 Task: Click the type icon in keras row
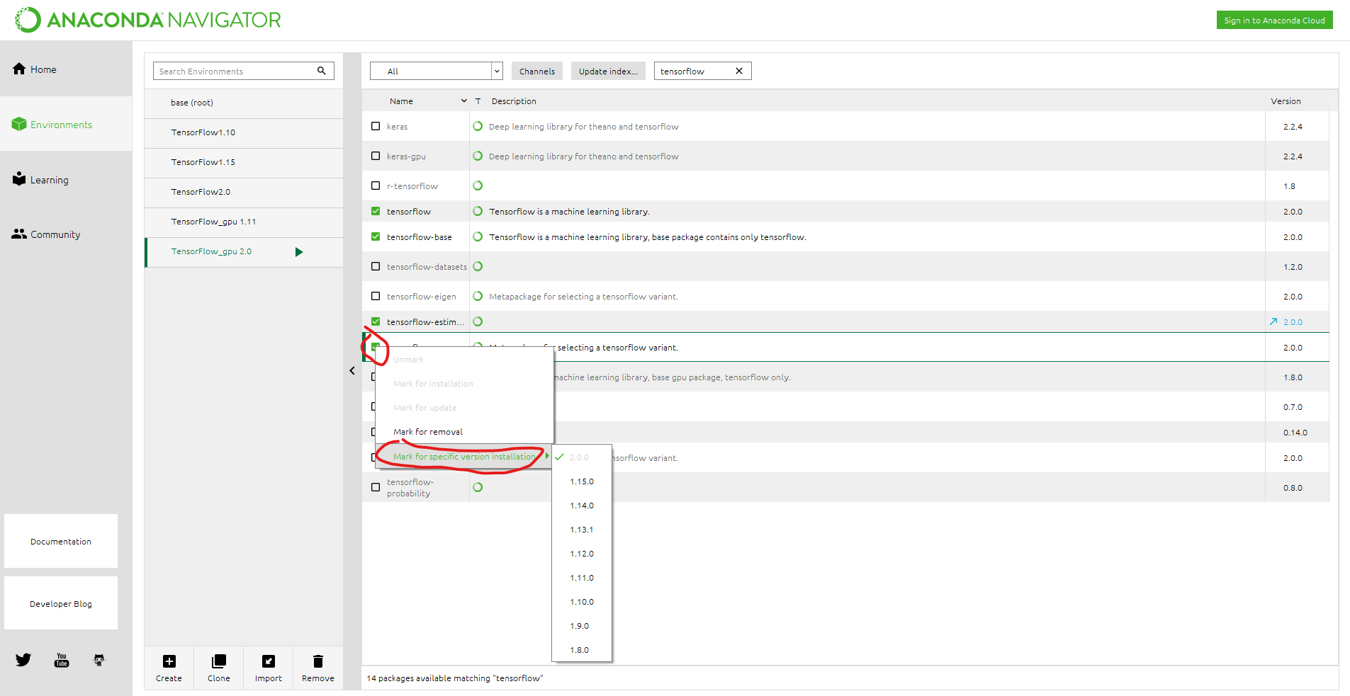[x=478, y=126]
